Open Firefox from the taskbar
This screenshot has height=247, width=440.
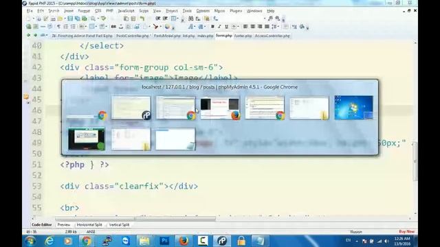tap(184, 241)
